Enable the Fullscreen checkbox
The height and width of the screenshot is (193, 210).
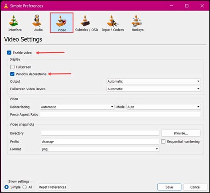tap(12, 67)
